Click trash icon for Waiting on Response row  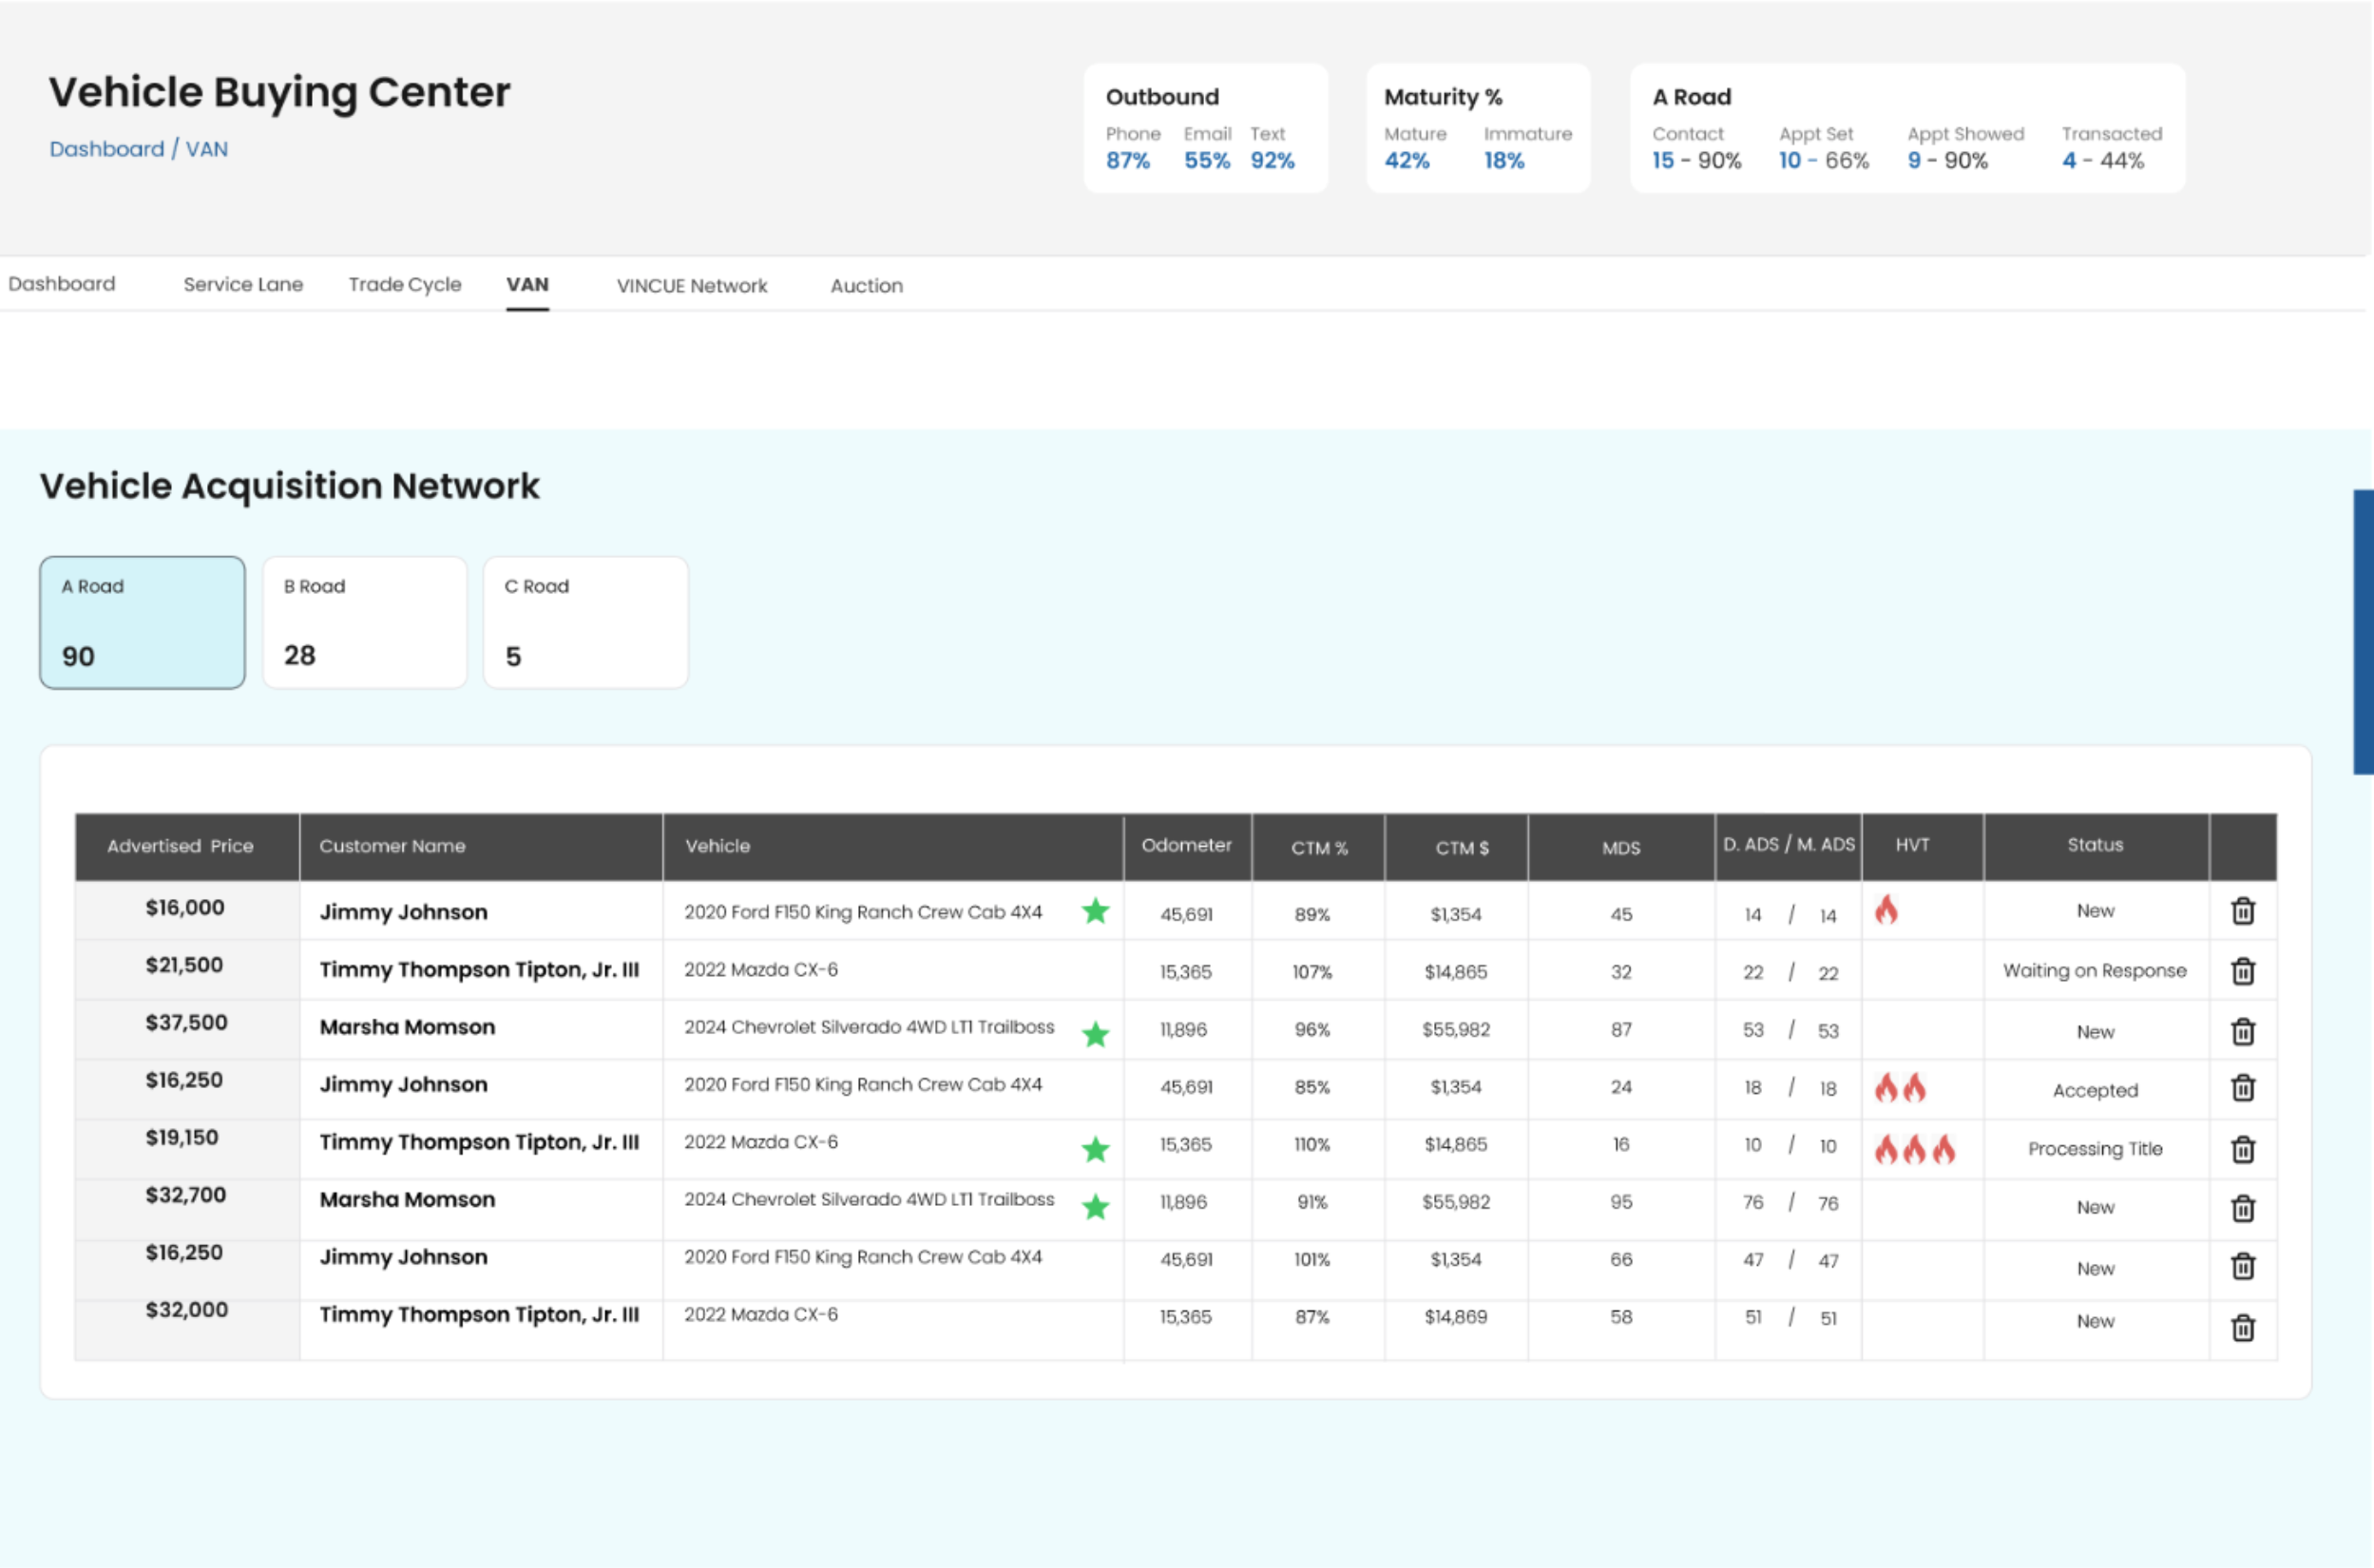coord(2242,971)
